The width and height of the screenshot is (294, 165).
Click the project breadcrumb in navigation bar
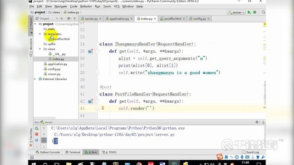click(x=38, y=12)
